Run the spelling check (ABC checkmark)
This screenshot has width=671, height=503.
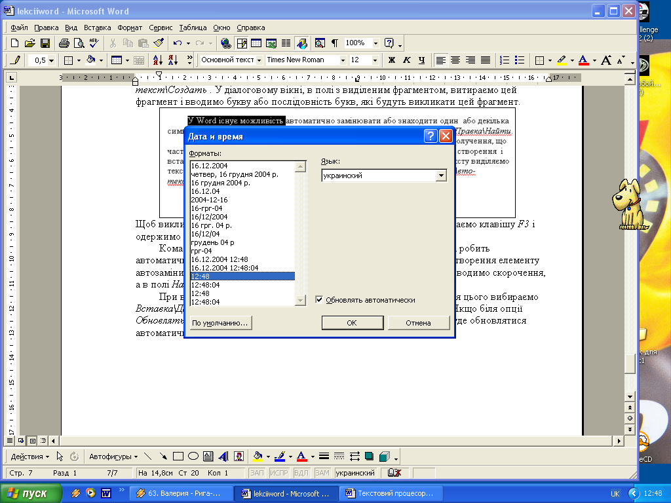point(94,43)
